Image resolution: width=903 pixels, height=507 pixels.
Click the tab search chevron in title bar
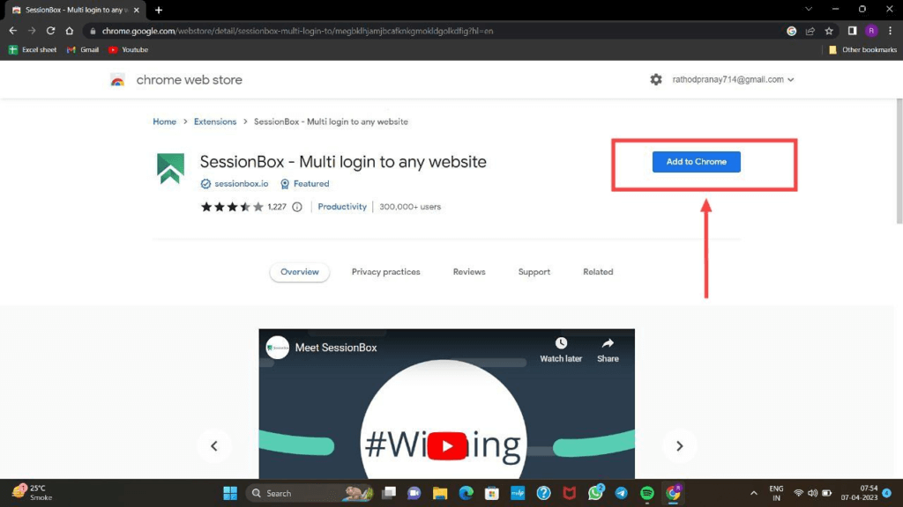tap(809, 9)
